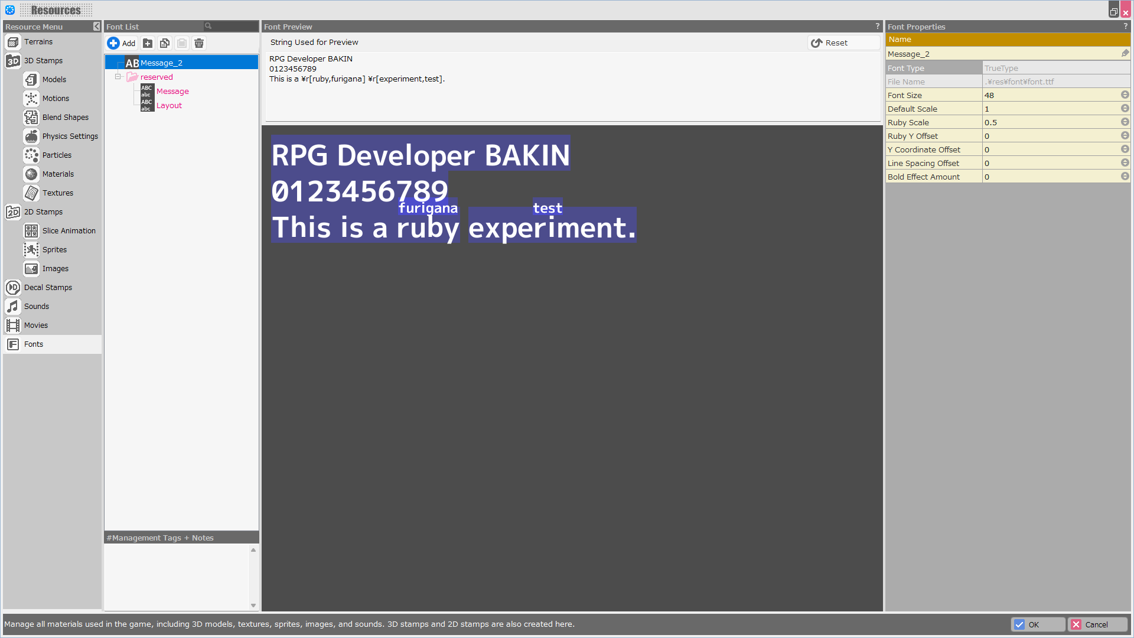Click the Font Size value field

click(1050, 95)
